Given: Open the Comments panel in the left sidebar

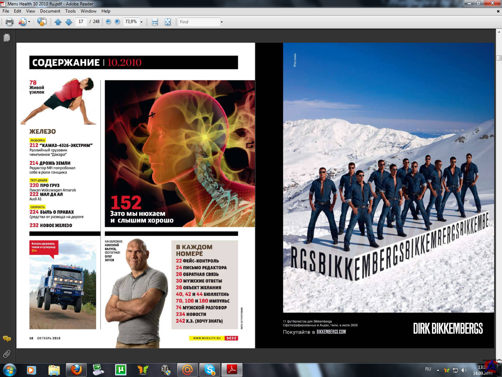Looking at the screenshot, I should [x=7, y=339].
